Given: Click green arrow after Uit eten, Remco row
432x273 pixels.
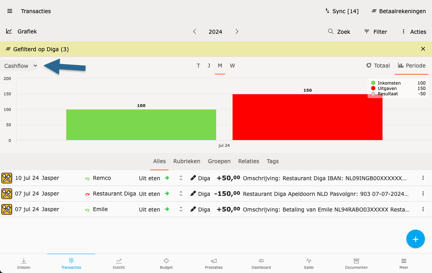Looking at the screenshot, I should click(x=167, y=178).
